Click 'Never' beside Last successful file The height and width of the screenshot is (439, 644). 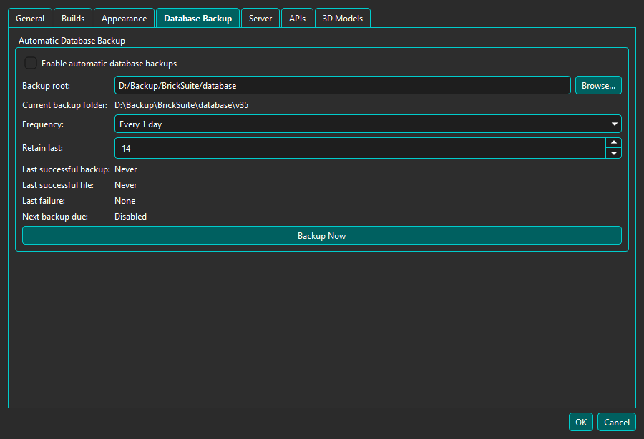pos(126,185)
